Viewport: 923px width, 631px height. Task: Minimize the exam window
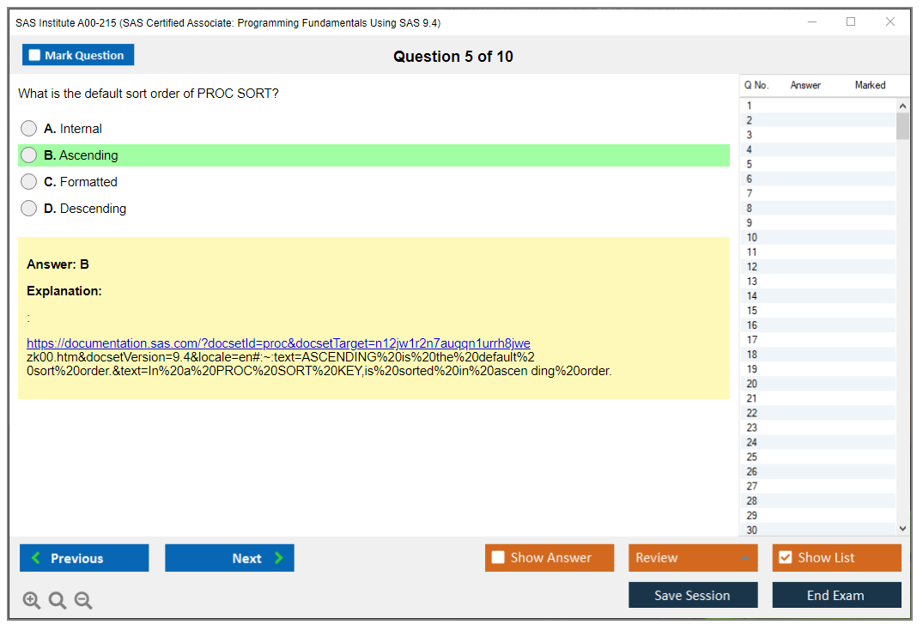tap(811, 22)
